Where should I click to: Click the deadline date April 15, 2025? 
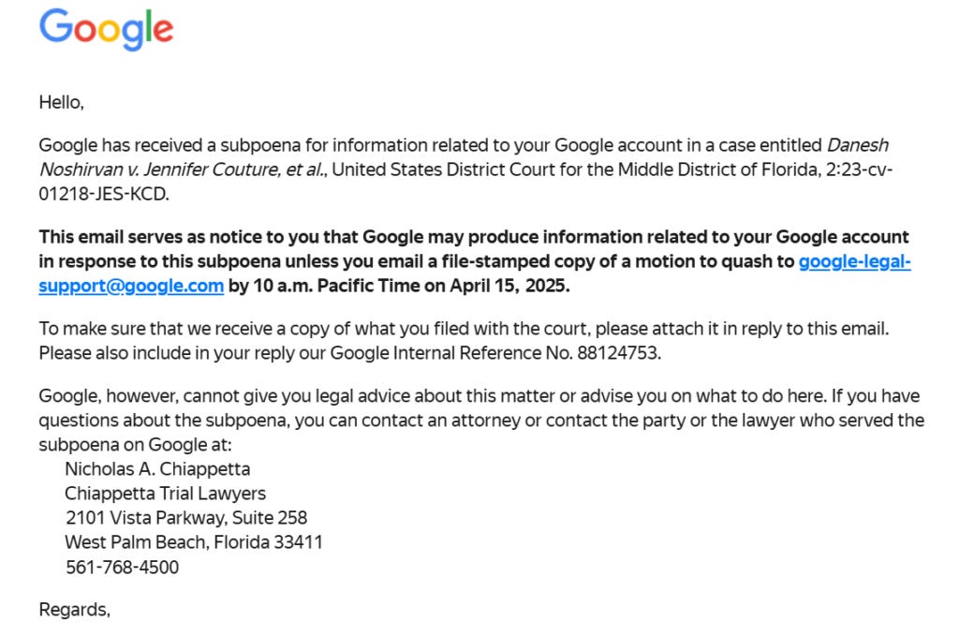coord(509,287)
